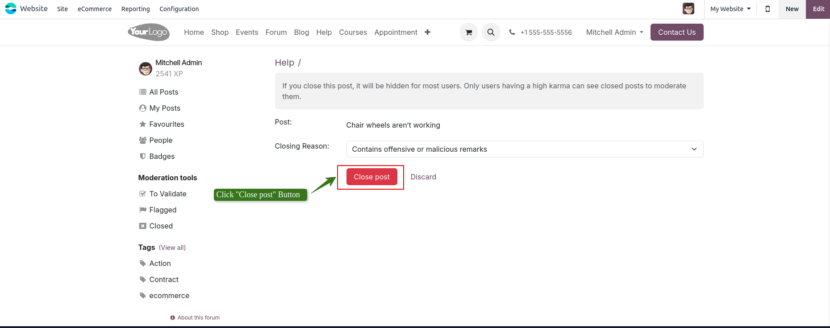Click the YourLogo site logo
The image size is (830, 328).
tap(149, 32)
